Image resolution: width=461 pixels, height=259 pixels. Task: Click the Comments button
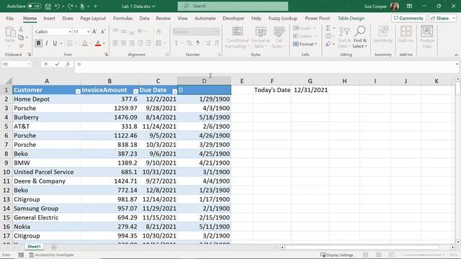[408, 18]
